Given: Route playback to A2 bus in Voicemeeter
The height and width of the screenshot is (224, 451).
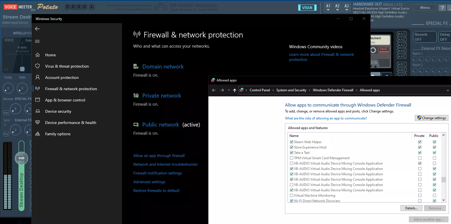Looking at the screenshot, I should click(x=402, y=39).
